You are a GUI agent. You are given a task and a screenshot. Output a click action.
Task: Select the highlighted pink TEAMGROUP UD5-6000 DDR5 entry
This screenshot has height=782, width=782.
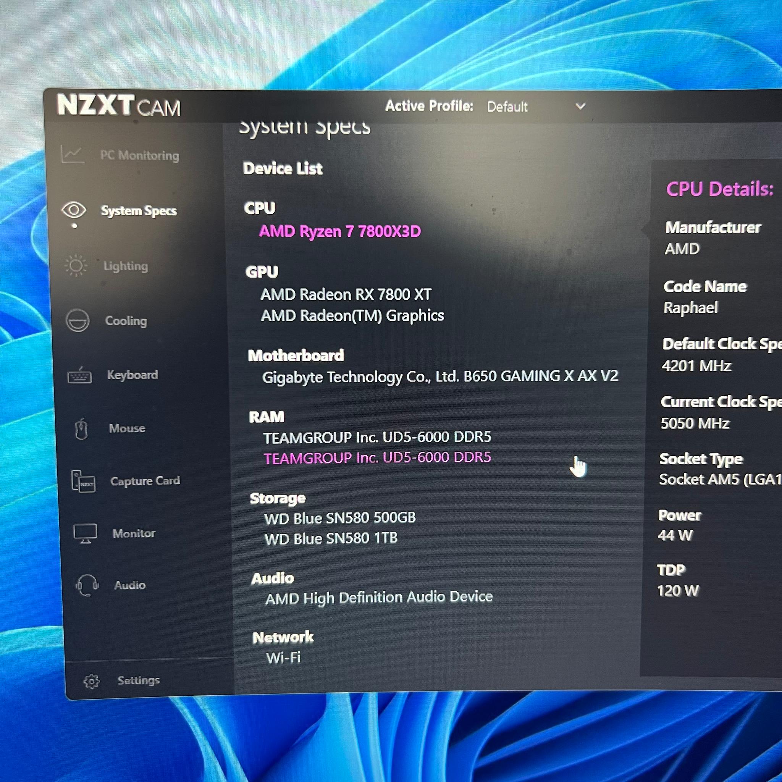click(377, 457)
